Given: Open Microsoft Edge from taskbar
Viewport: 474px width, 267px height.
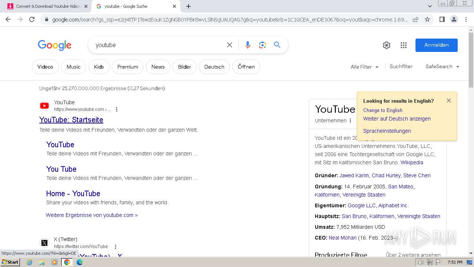Looking at the screenshot, I should pyautogui.click(x=79, y=262).
